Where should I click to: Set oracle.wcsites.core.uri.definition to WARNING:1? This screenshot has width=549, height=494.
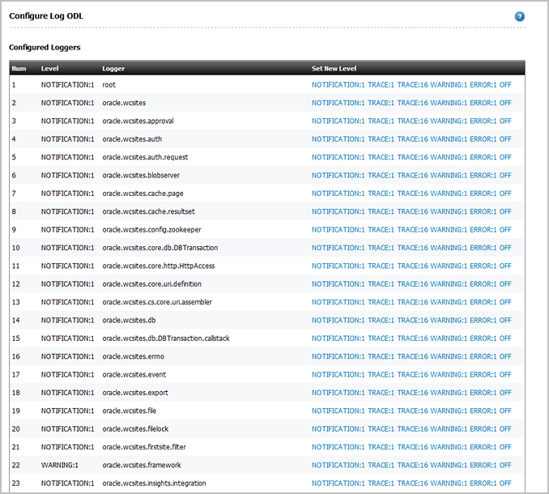point(449,284)
